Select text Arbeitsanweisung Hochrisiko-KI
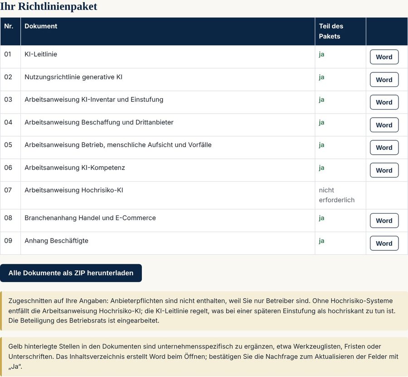408x377 pixels. coord(73,190)
